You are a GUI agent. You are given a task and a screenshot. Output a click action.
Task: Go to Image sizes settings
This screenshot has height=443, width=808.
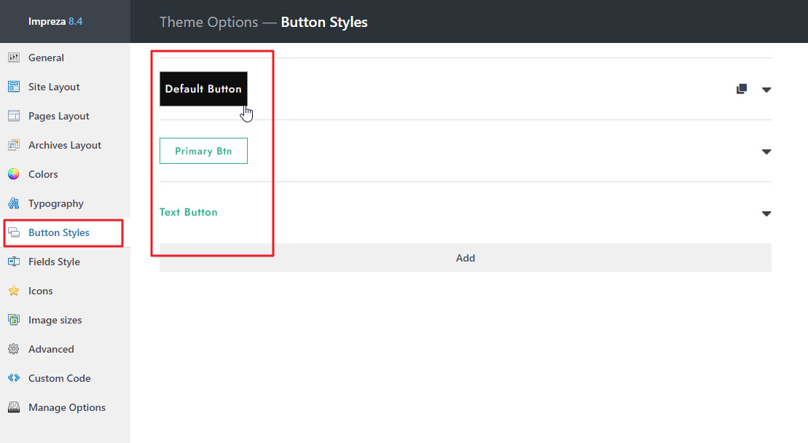(x=65, y=320)
